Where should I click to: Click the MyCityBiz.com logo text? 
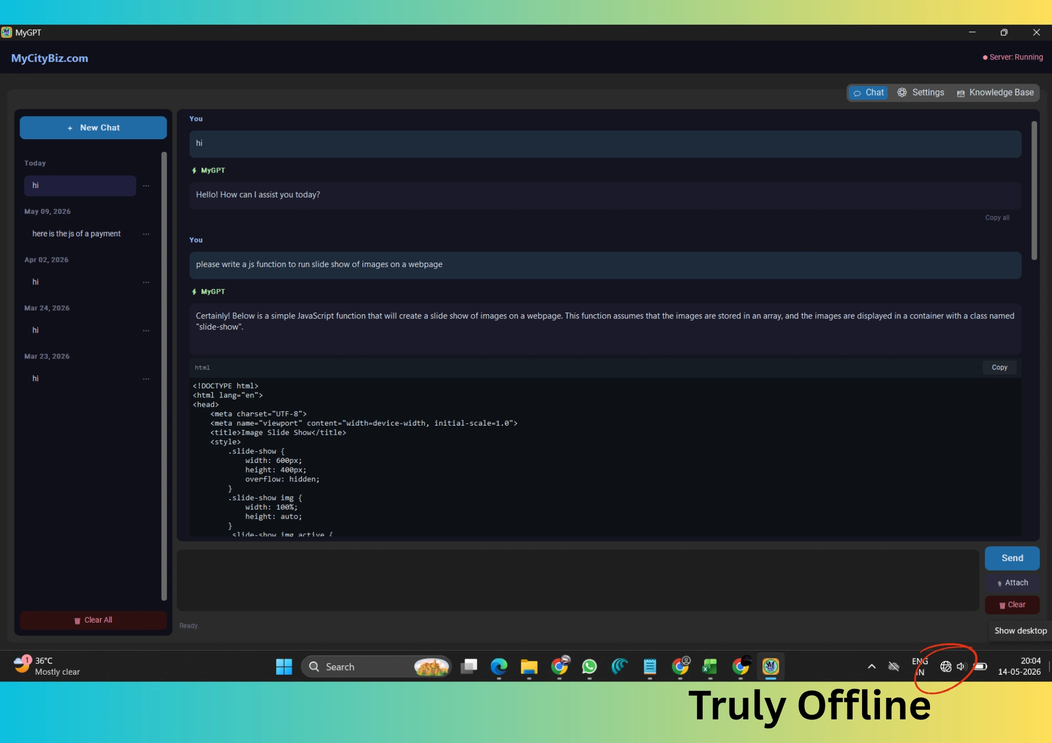coord(49,58)
